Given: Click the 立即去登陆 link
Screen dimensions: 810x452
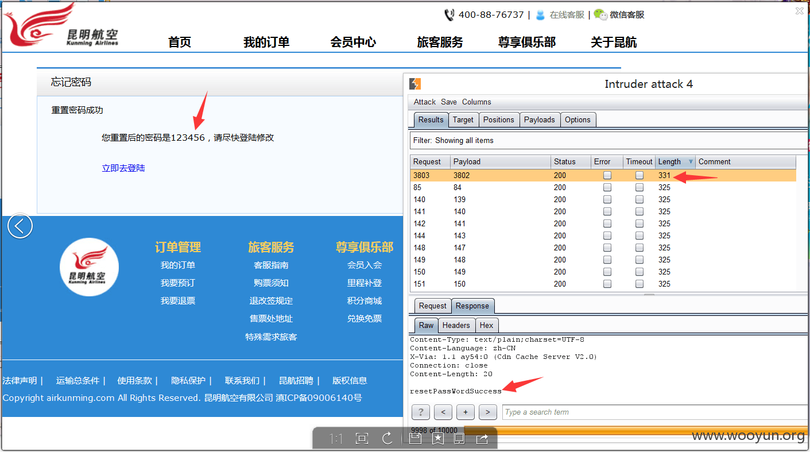Looking at the screenshot, I should 123,168.
